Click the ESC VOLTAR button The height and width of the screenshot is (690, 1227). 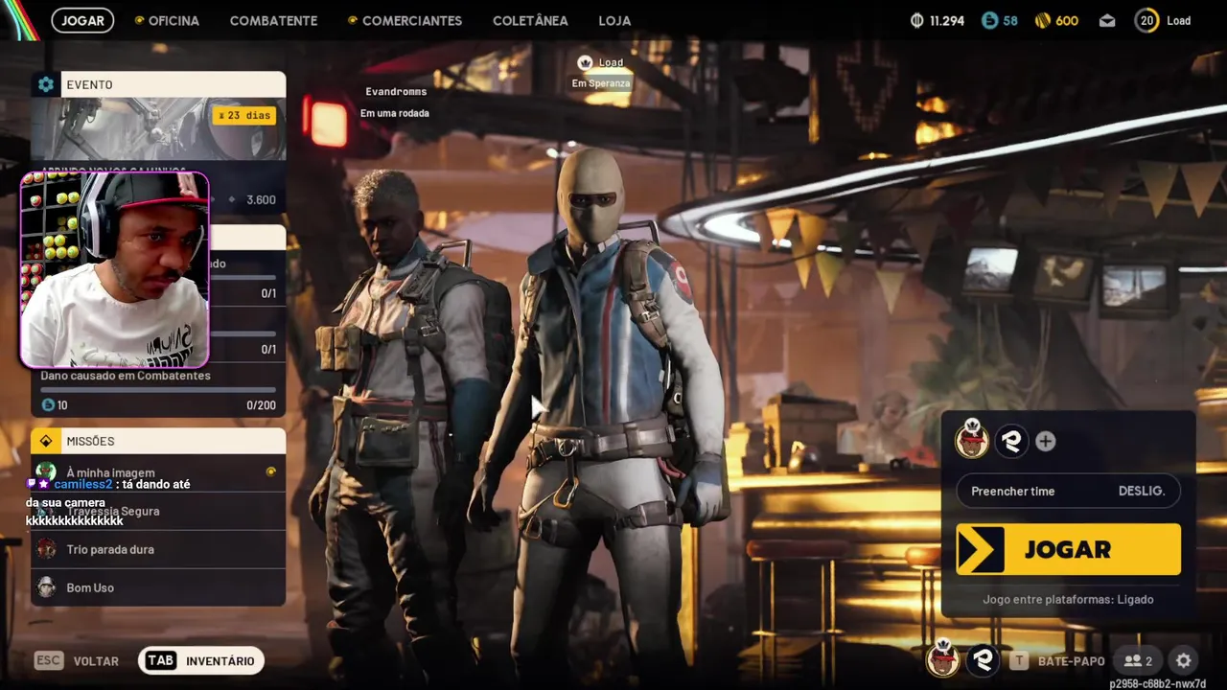(77, 660)
